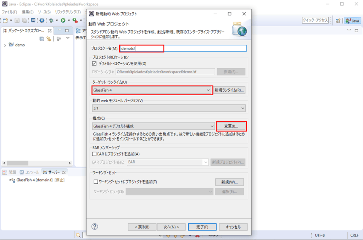Click the Open Perspective icon
363x240 pixels.
338,21
